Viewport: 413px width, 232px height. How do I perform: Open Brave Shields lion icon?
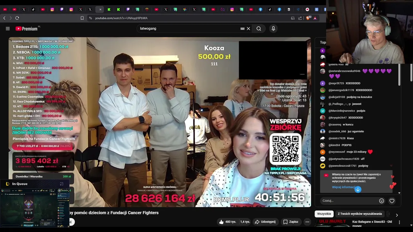[308, 18]
